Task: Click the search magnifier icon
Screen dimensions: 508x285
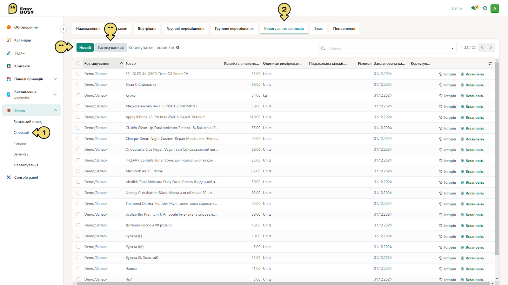Action: 323,48
